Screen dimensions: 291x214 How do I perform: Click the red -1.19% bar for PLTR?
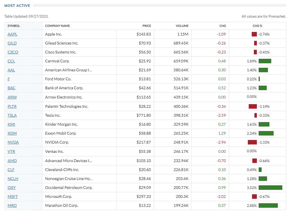253,107
